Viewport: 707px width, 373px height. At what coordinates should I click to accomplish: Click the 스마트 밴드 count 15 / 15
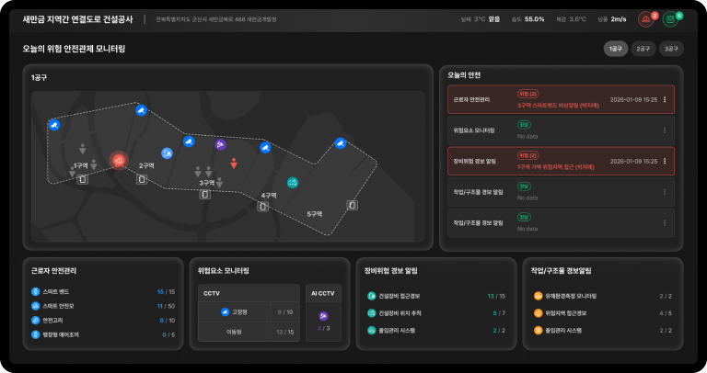(x=166, y=292)
